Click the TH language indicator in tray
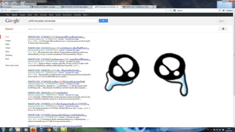235x132 pixels. pyautogui.click(x=208, y=129)
